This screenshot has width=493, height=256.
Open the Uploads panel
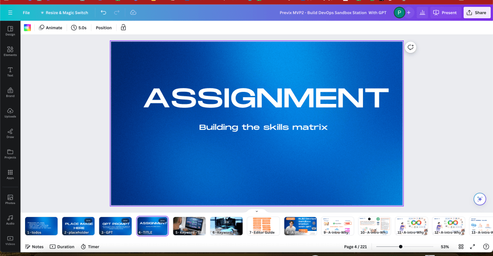pos(10,113)
